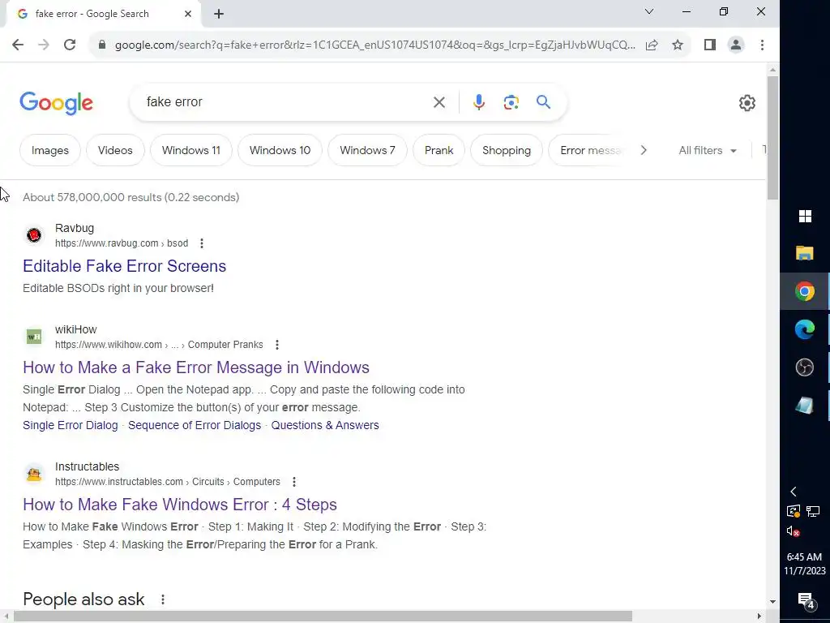Viewport: 830px width, 623px height.
Task: Show more filter chips with the right chevron
Action: [643, 150]
